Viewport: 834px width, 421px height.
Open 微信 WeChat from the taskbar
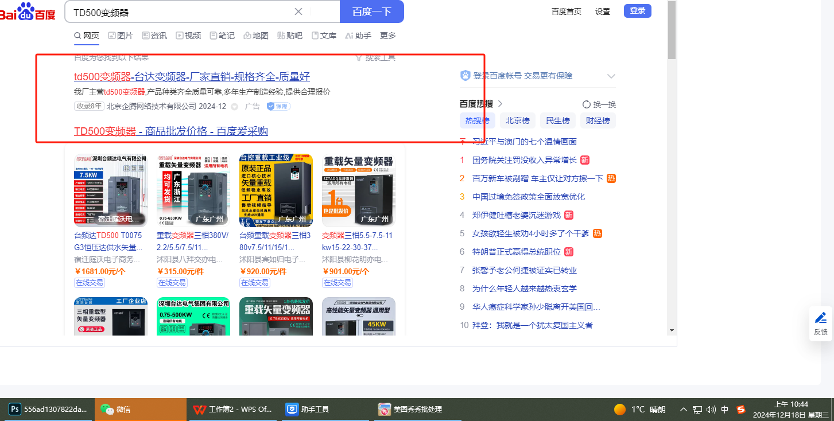click(x=140, y=410)
